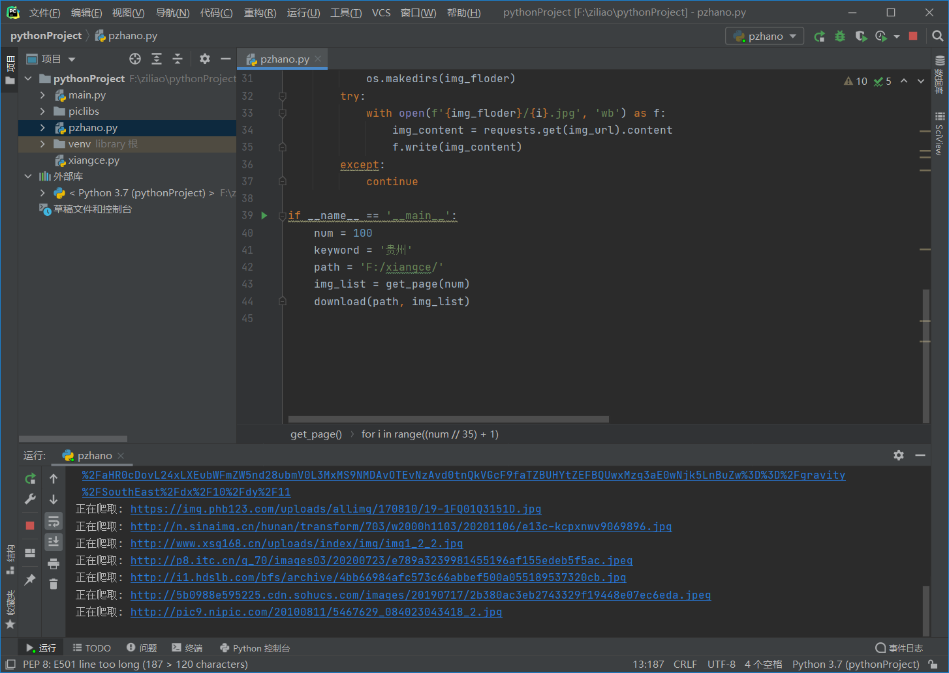Open the pzhano run configuration dropdown

click(x=765, y=37)
